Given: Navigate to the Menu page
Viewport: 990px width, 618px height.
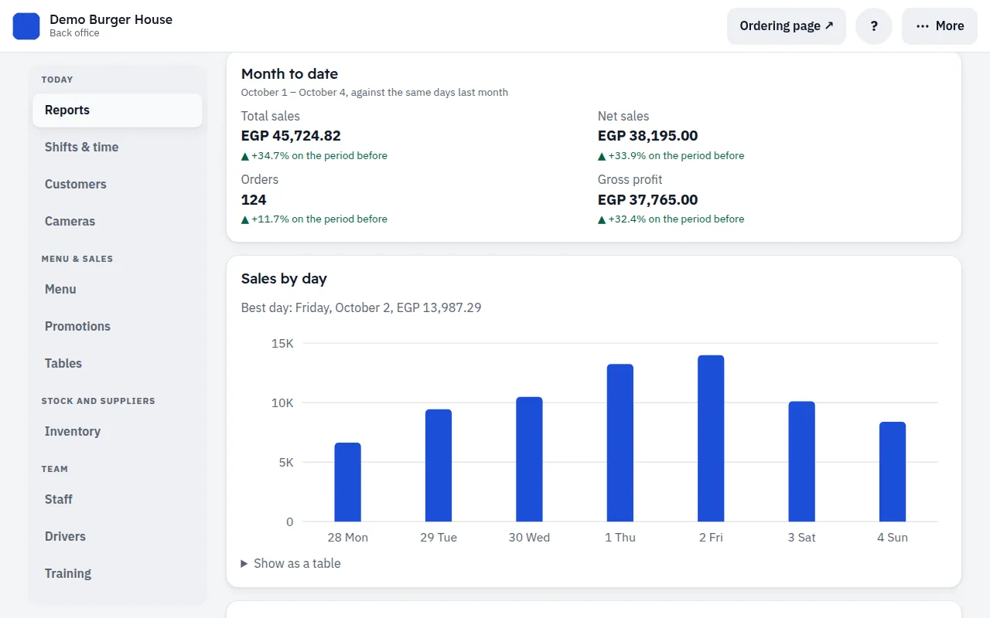Looking at the screenshot, I should click(x=118, y=290).
